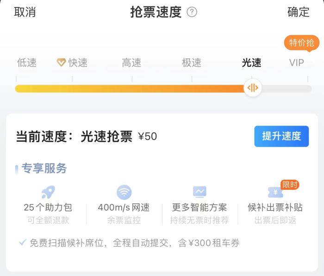Click the rocket booster pack icon

click(x=48, y=192)
